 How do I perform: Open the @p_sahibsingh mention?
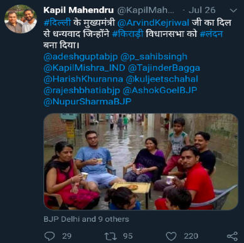pyautogui.click(x=154, y=57)
